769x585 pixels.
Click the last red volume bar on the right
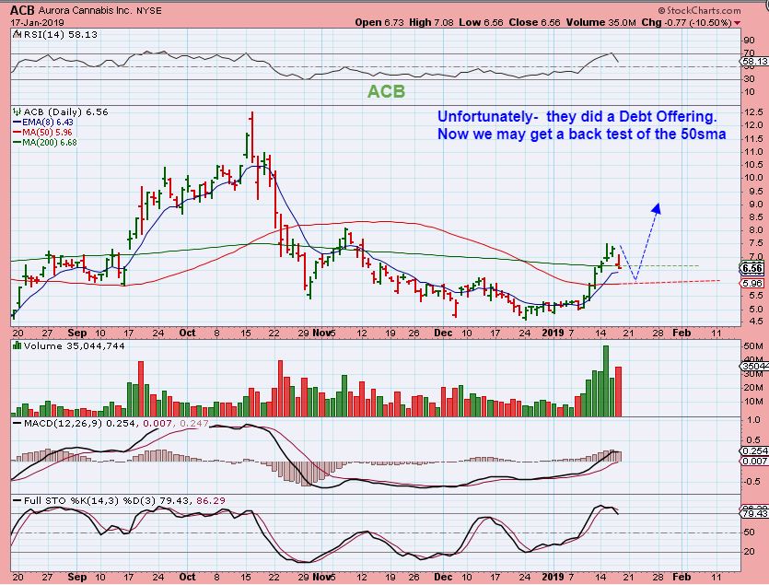618,392
